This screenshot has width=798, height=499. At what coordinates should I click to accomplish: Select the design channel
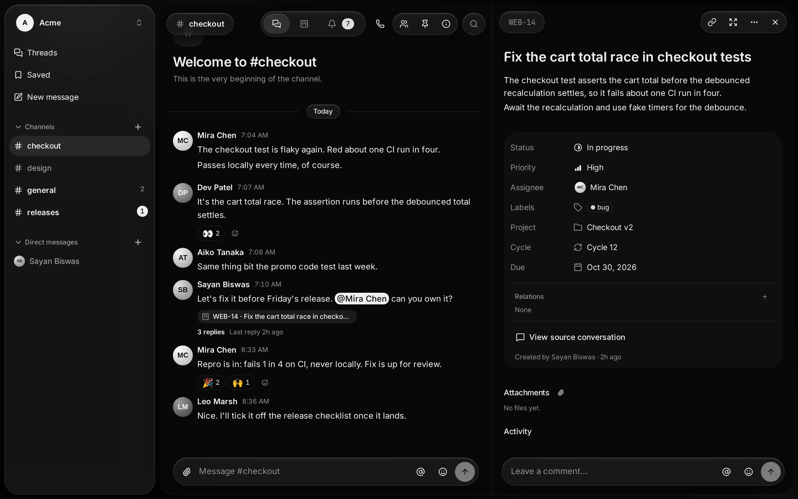[80, 168]
